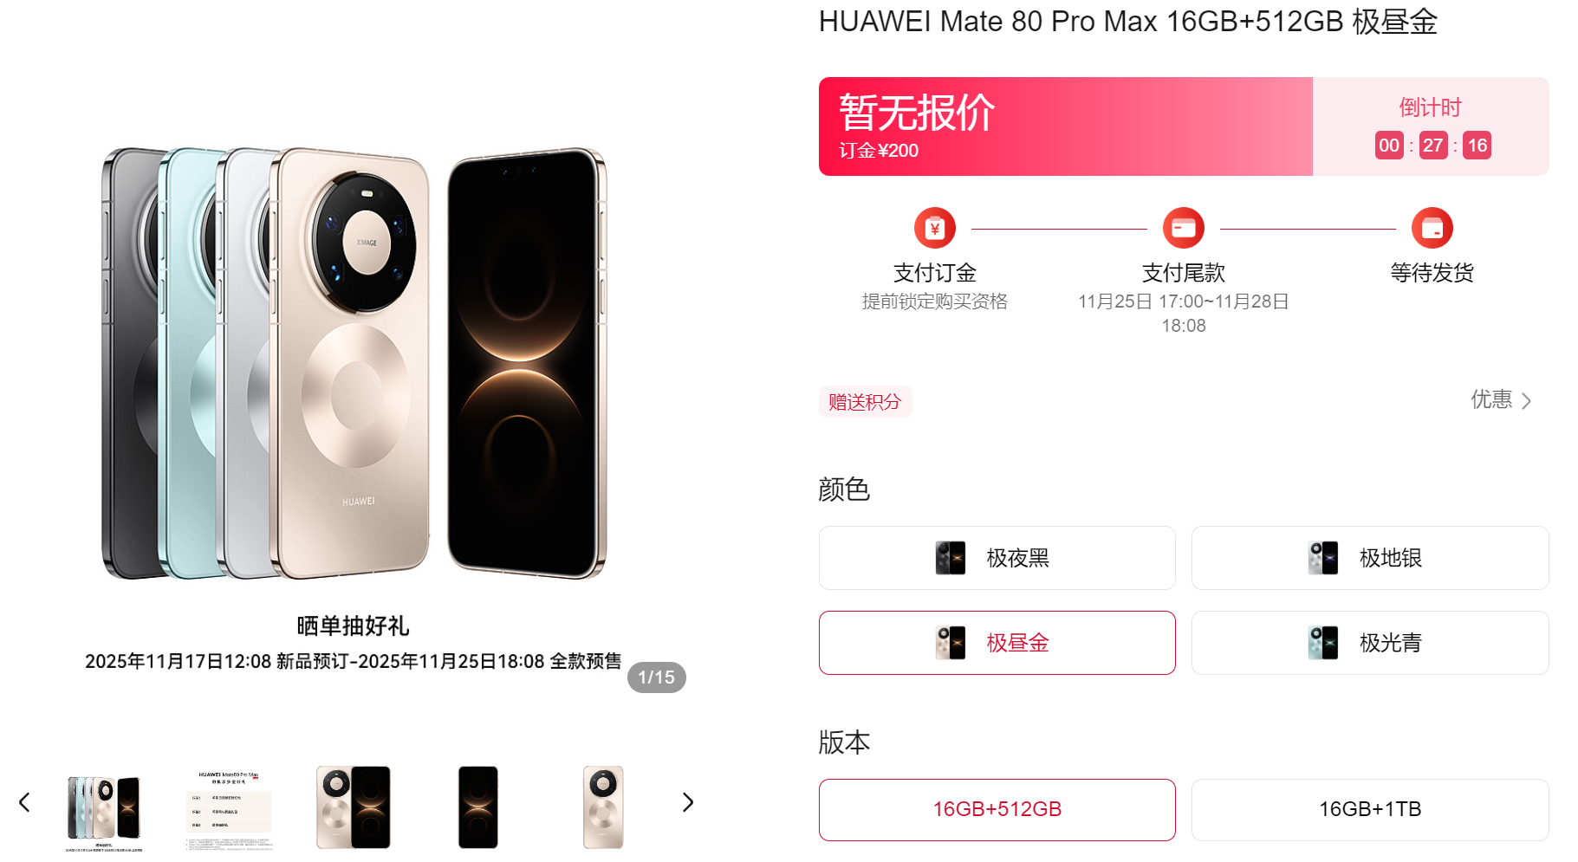Image resolution: width=1578 pixels, height=862 pixels.
Task: Expand the 优惠 offers chevron
Action: tap(1526, 401)
